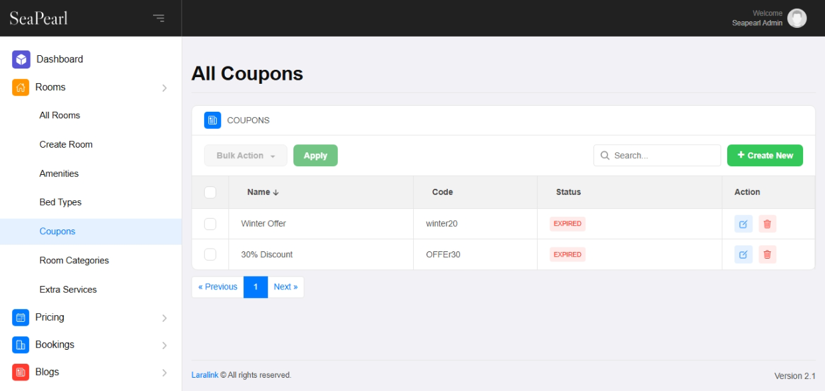
Task: Check the Winter Offer row checkbox
Action: point(210,224)
